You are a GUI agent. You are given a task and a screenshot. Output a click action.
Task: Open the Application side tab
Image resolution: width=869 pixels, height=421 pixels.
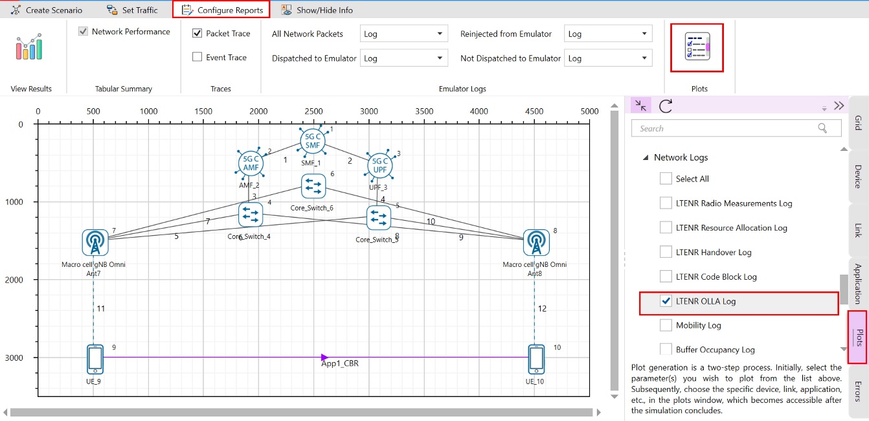[857, 283]
